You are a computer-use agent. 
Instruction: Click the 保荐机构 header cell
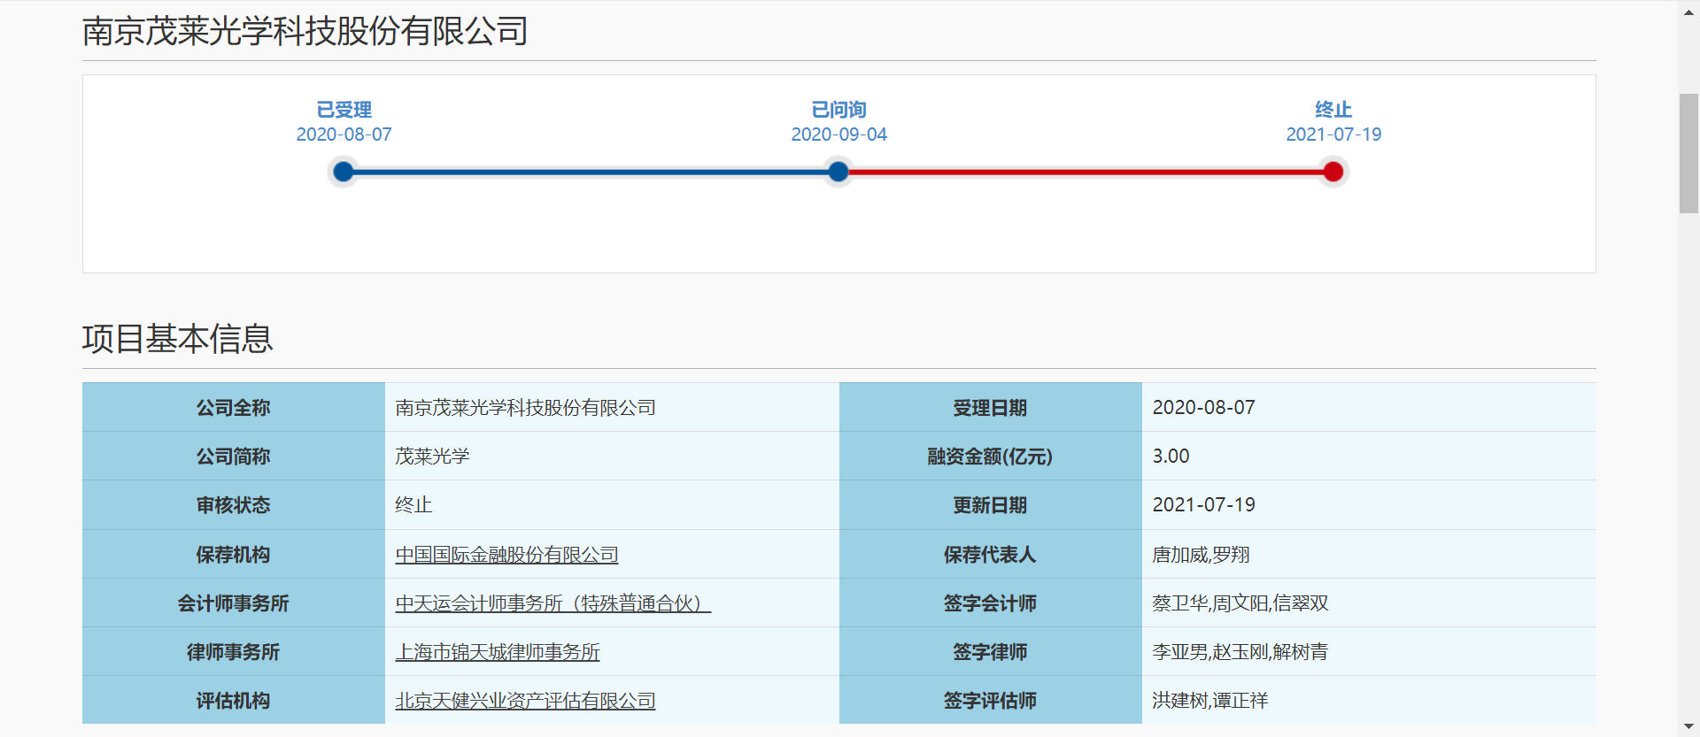tap(234, 555)
